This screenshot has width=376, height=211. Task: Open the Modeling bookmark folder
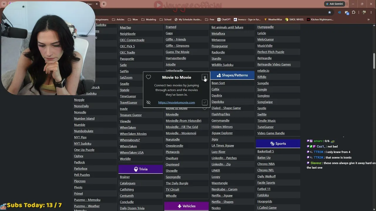149,20
